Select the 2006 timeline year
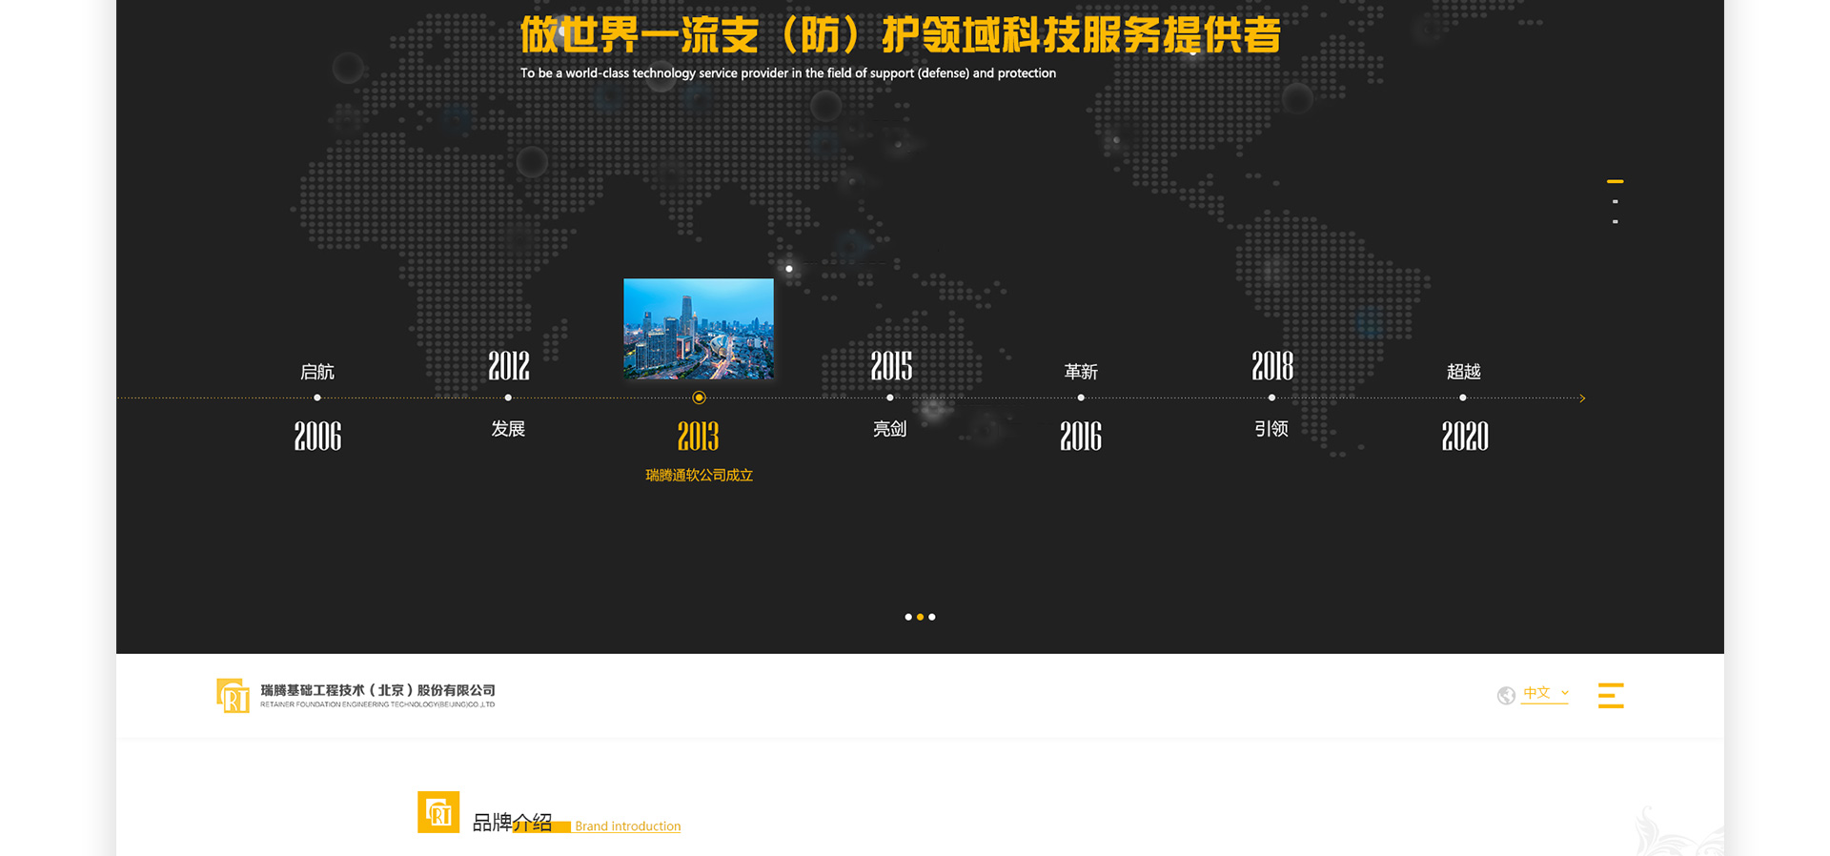Viewport: 1830px width, 856px height. 317,437
